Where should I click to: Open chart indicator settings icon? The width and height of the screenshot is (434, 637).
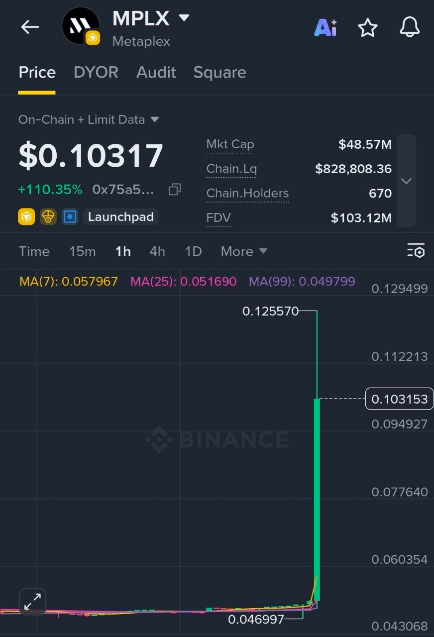pyautogui.click(x=416, y=251)
